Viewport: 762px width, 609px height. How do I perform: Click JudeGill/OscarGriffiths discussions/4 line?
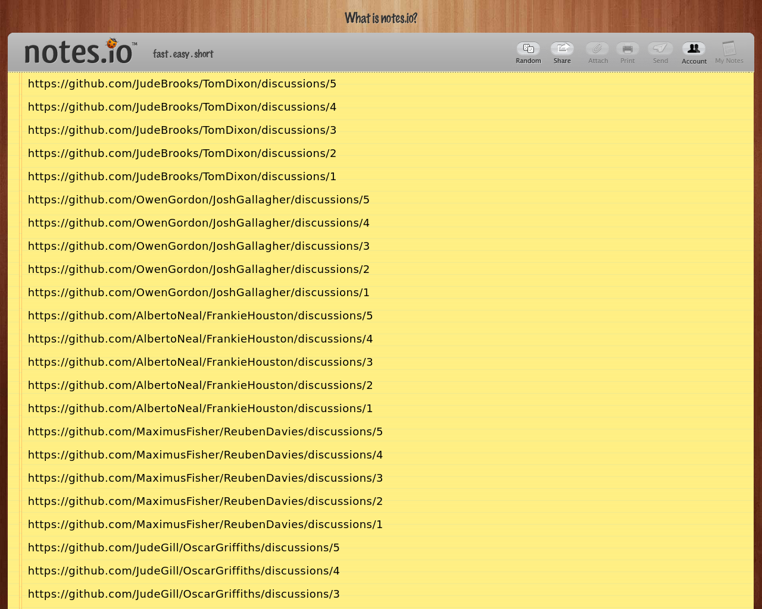click(184, 571)
